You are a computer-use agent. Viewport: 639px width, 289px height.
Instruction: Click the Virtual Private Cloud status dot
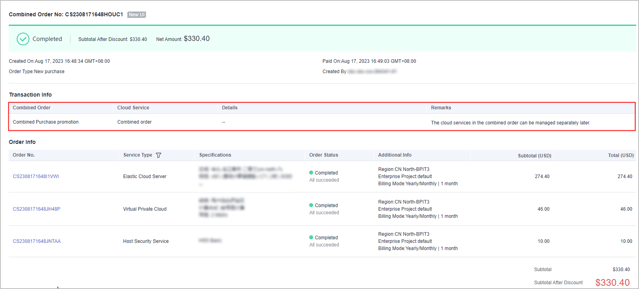pos(311,205)
